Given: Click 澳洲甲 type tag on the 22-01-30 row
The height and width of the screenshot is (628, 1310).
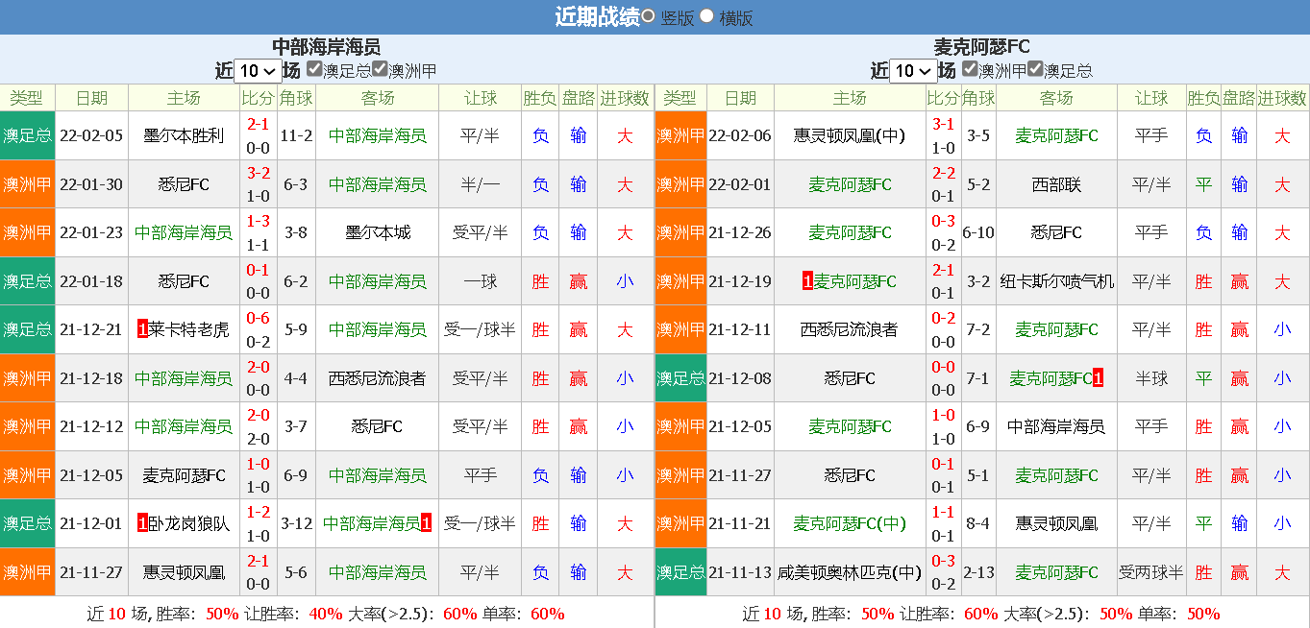Looking at the screenshot, I should tap(27, 184).
